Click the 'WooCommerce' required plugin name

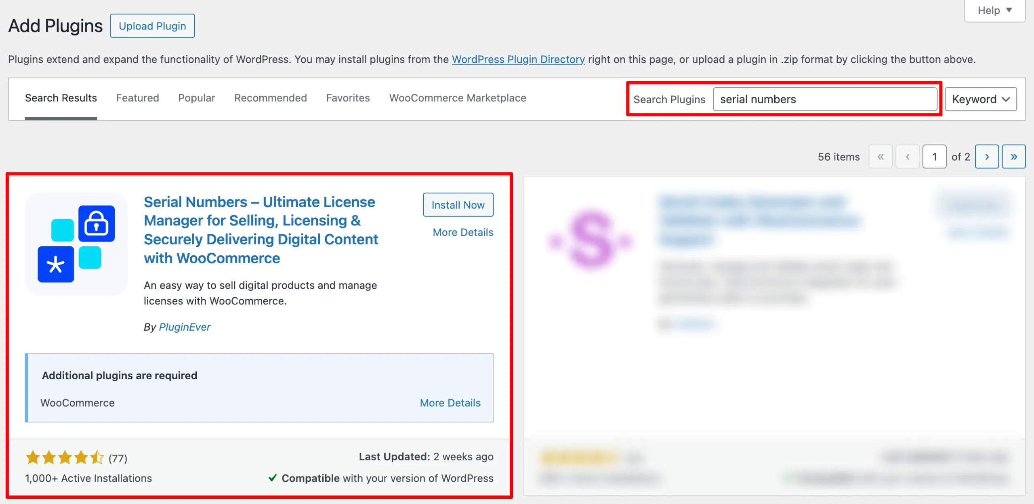[78, 403]
